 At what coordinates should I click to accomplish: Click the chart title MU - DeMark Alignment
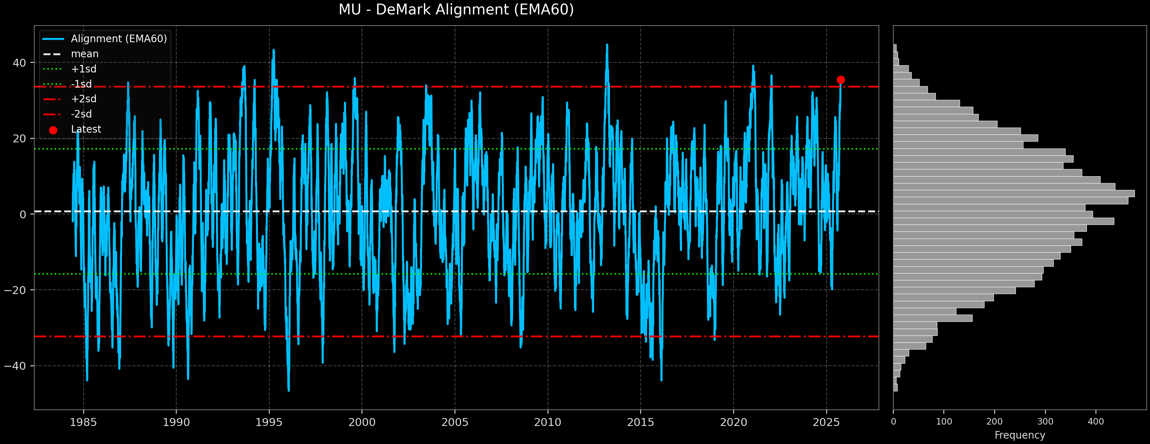[x=456, y=10]
